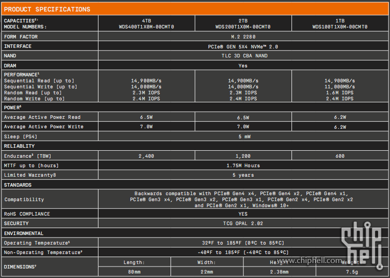Image resolution: width=390 pixels, height=278 pixels.
Task: Click the 1TB random read value 1.6M IOPS
Action: (340, 93)
